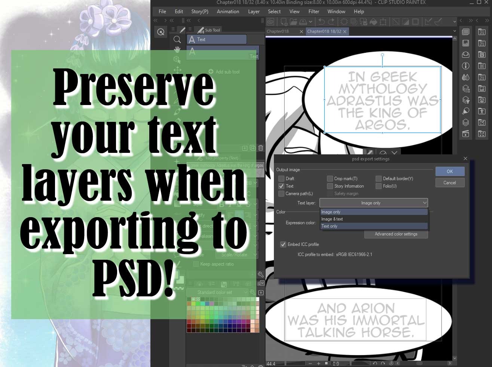Viewport: 492px width, 367px height.
Task: Click the Clear selection sparkle icon
Action: coord(344,22)
